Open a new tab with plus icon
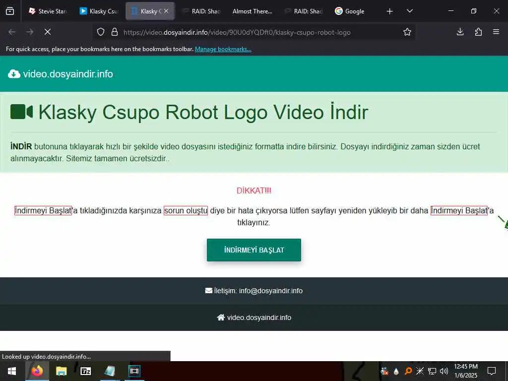Image resolution: width=508 pixels, height=381 pixels. (390, 11)
